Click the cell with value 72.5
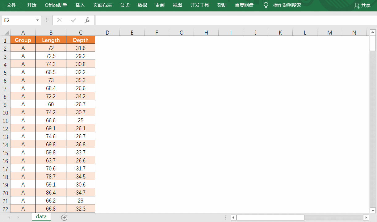This screenshot has height=222, width=377. (51, 56)
